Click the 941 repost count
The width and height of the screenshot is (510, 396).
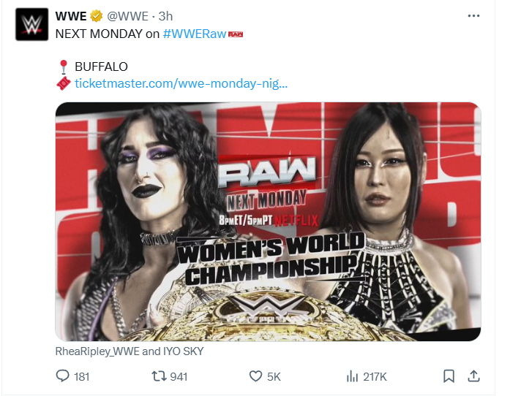179,376
